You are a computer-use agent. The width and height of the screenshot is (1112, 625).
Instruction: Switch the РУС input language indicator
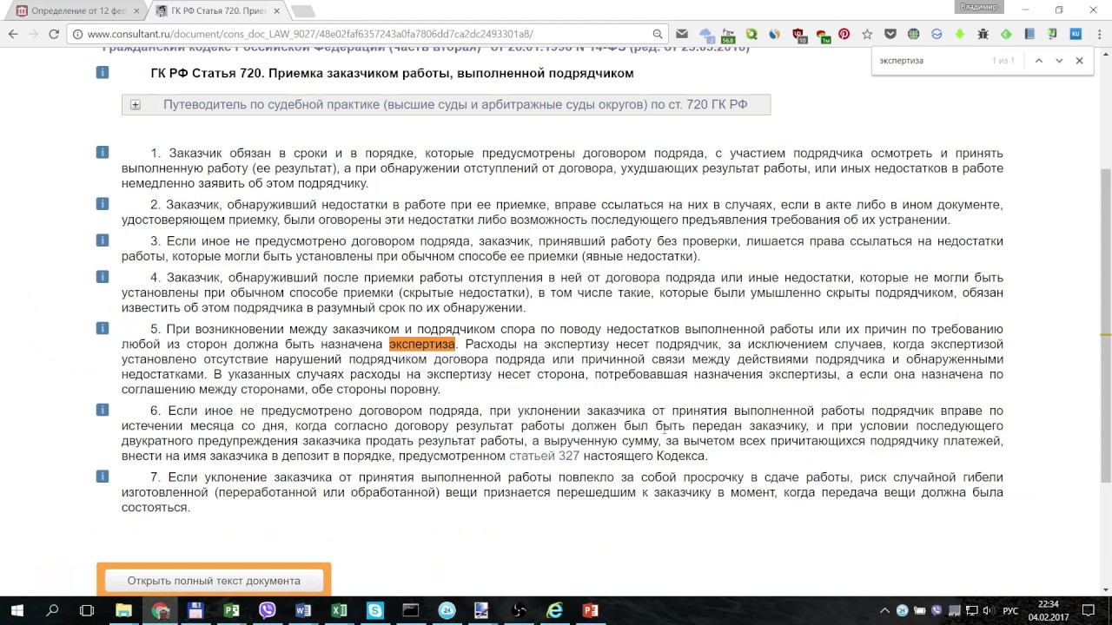[x=1010, y=610]
